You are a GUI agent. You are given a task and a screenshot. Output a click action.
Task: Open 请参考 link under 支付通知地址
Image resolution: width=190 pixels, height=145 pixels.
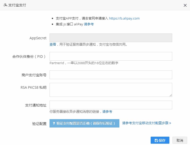107,112
